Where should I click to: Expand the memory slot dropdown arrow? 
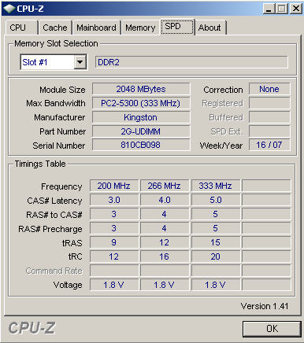[x=80, y=62]
